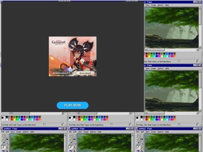Viewport: 203px width, 152px height.
Task: Open Options menu in middle-right Paint window
Action: [x=161, y=68]
